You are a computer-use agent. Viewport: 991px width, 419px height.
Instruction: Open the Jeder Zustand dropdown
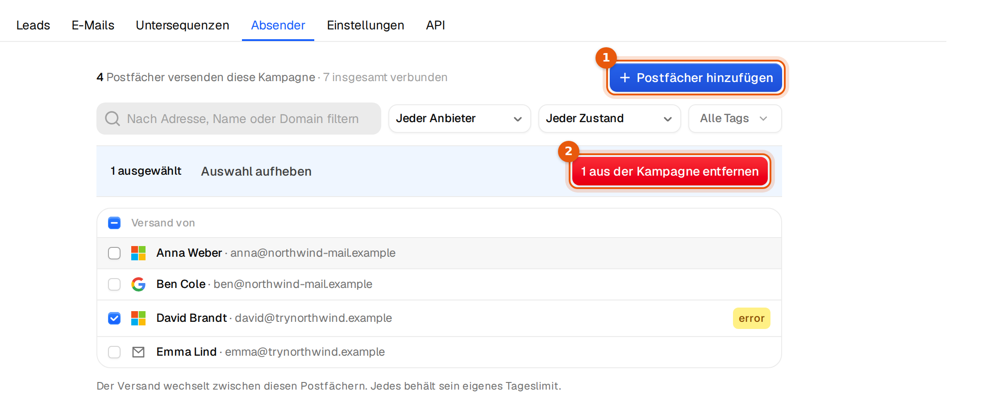click(610, 119)
